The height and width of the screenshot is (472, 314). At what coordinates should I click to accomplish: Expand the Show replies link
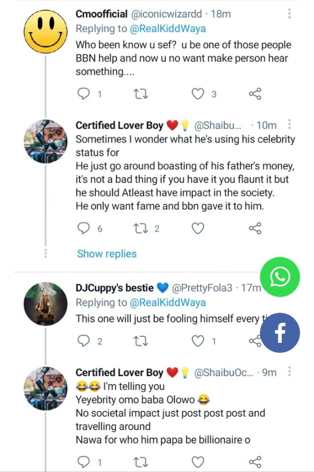click(x=107, y=254)
